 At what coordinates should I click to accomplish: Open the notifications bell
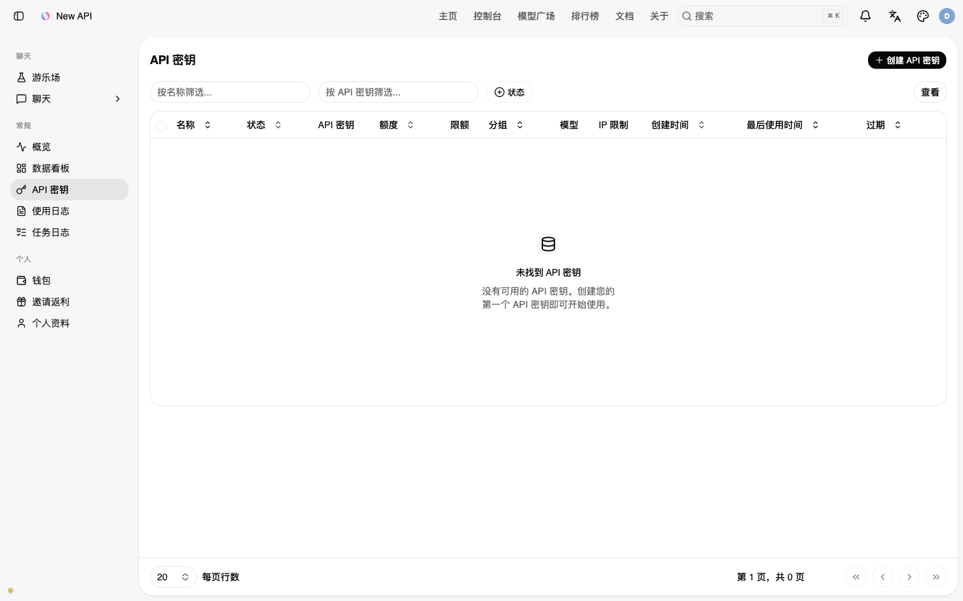pos(865,16)
